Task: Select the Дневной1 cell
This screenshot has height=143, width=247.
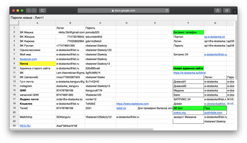Action: pyautogui.click(x=188, y=82)
